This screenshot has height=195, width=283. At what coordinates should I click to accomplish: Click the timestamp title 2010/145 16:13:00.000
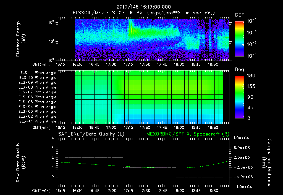144,7
